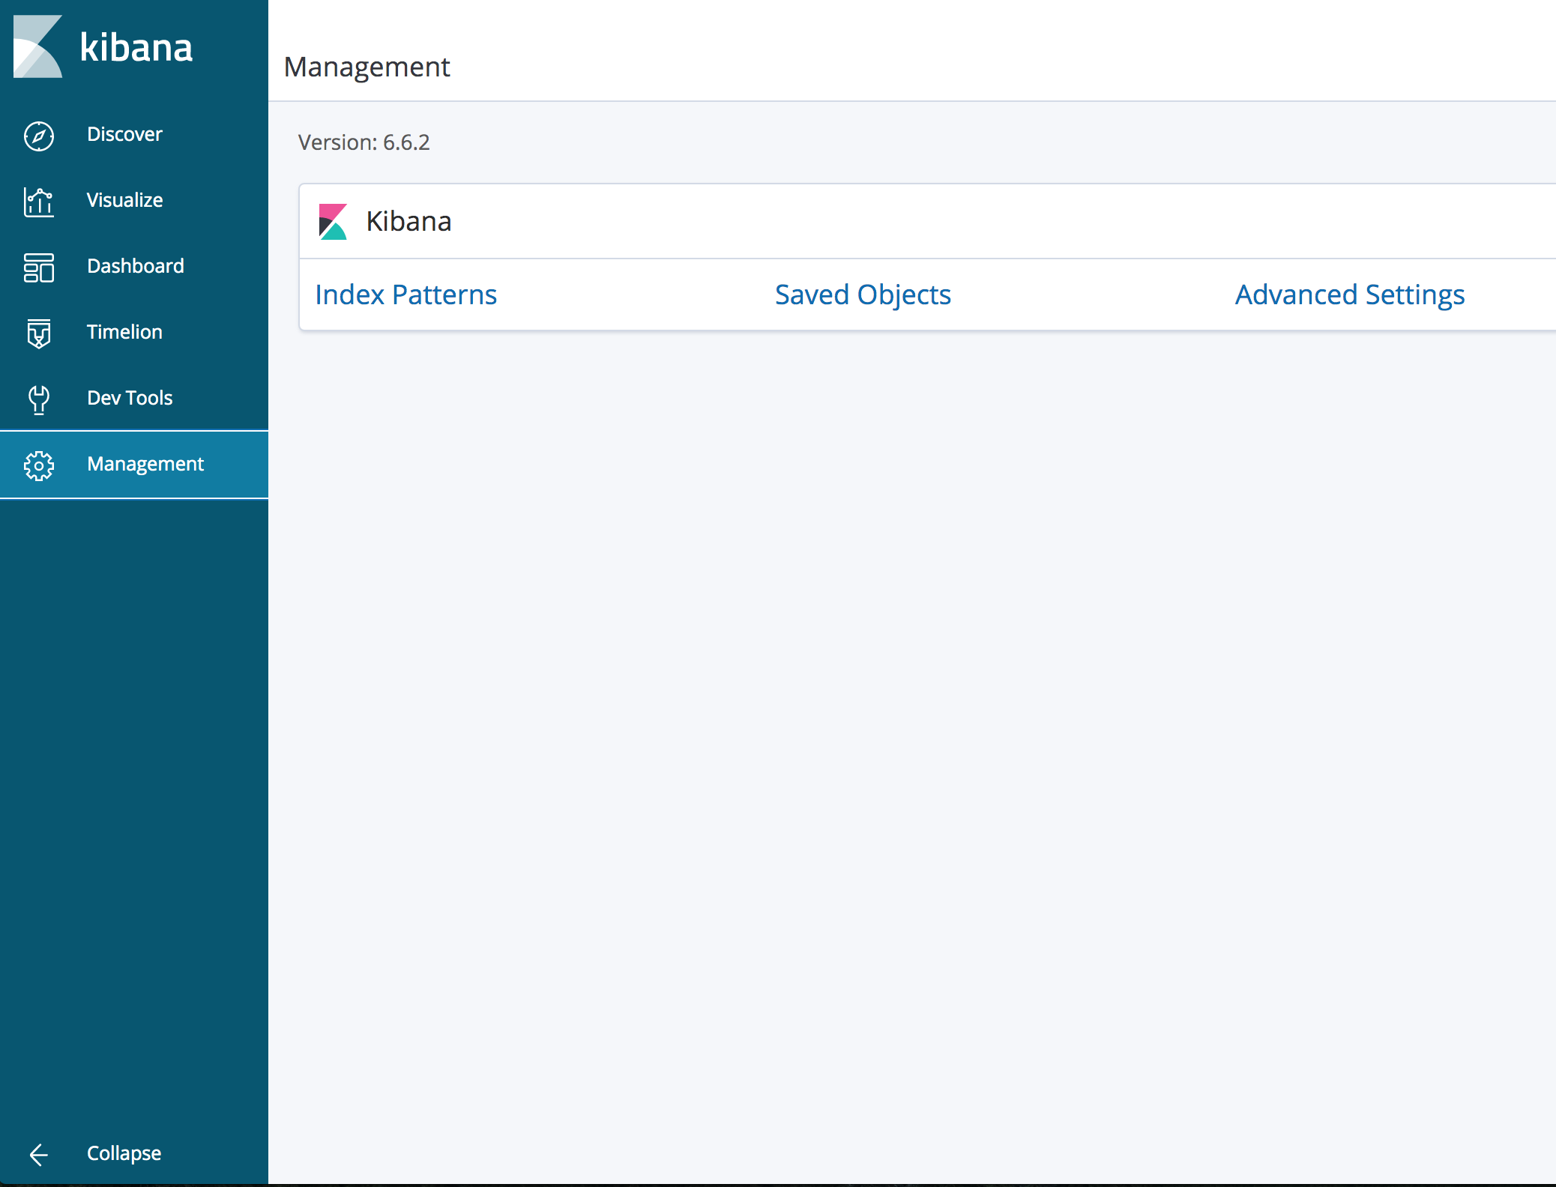This screenshot has width=1556, height=1187.
Task: Select the Management sidebar item
Action: 145,464
